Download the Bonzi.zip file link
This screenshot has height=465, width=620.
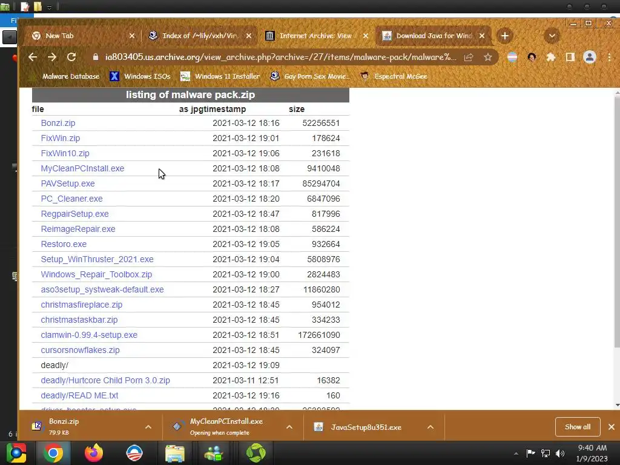(x=58, y=123)
